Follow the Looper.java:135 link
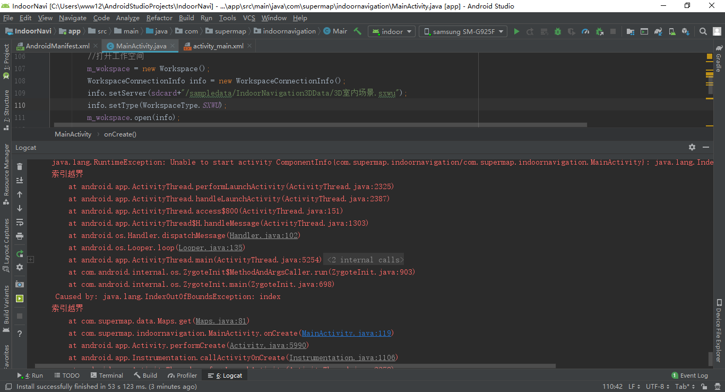 (210, 248)
